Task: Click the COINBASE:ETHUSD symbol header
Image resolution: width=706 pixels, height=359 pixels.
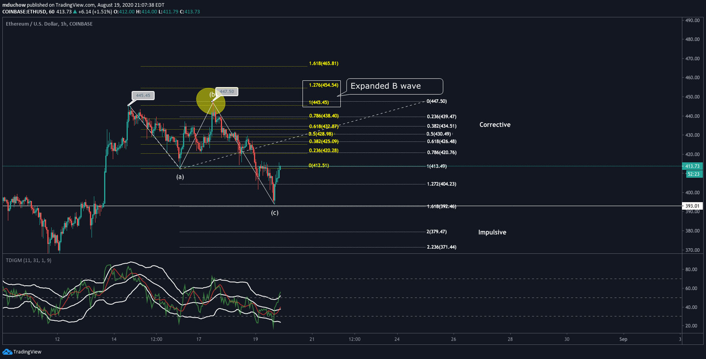Action: click(24, 12)
